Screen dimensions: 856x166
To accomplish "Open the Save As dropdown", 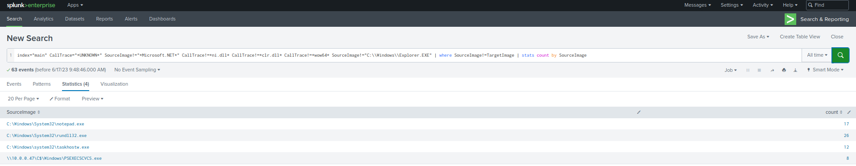I will (x=758, y=37).
